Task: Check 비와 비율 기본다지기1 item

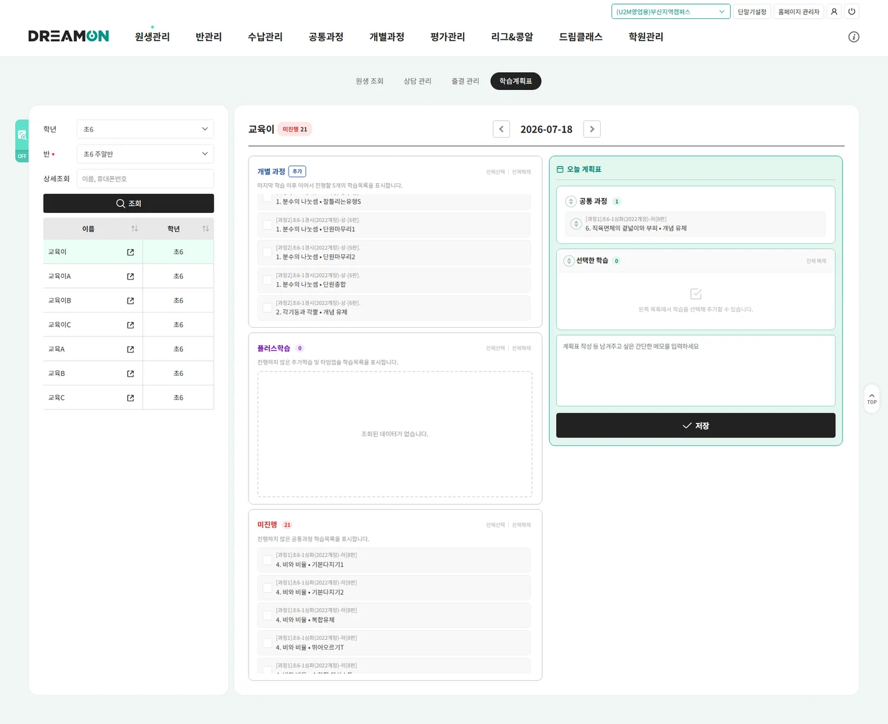Action: 267,560
